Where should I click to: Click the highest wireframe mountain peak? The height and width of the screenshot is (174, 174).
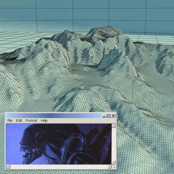point(109,28)
